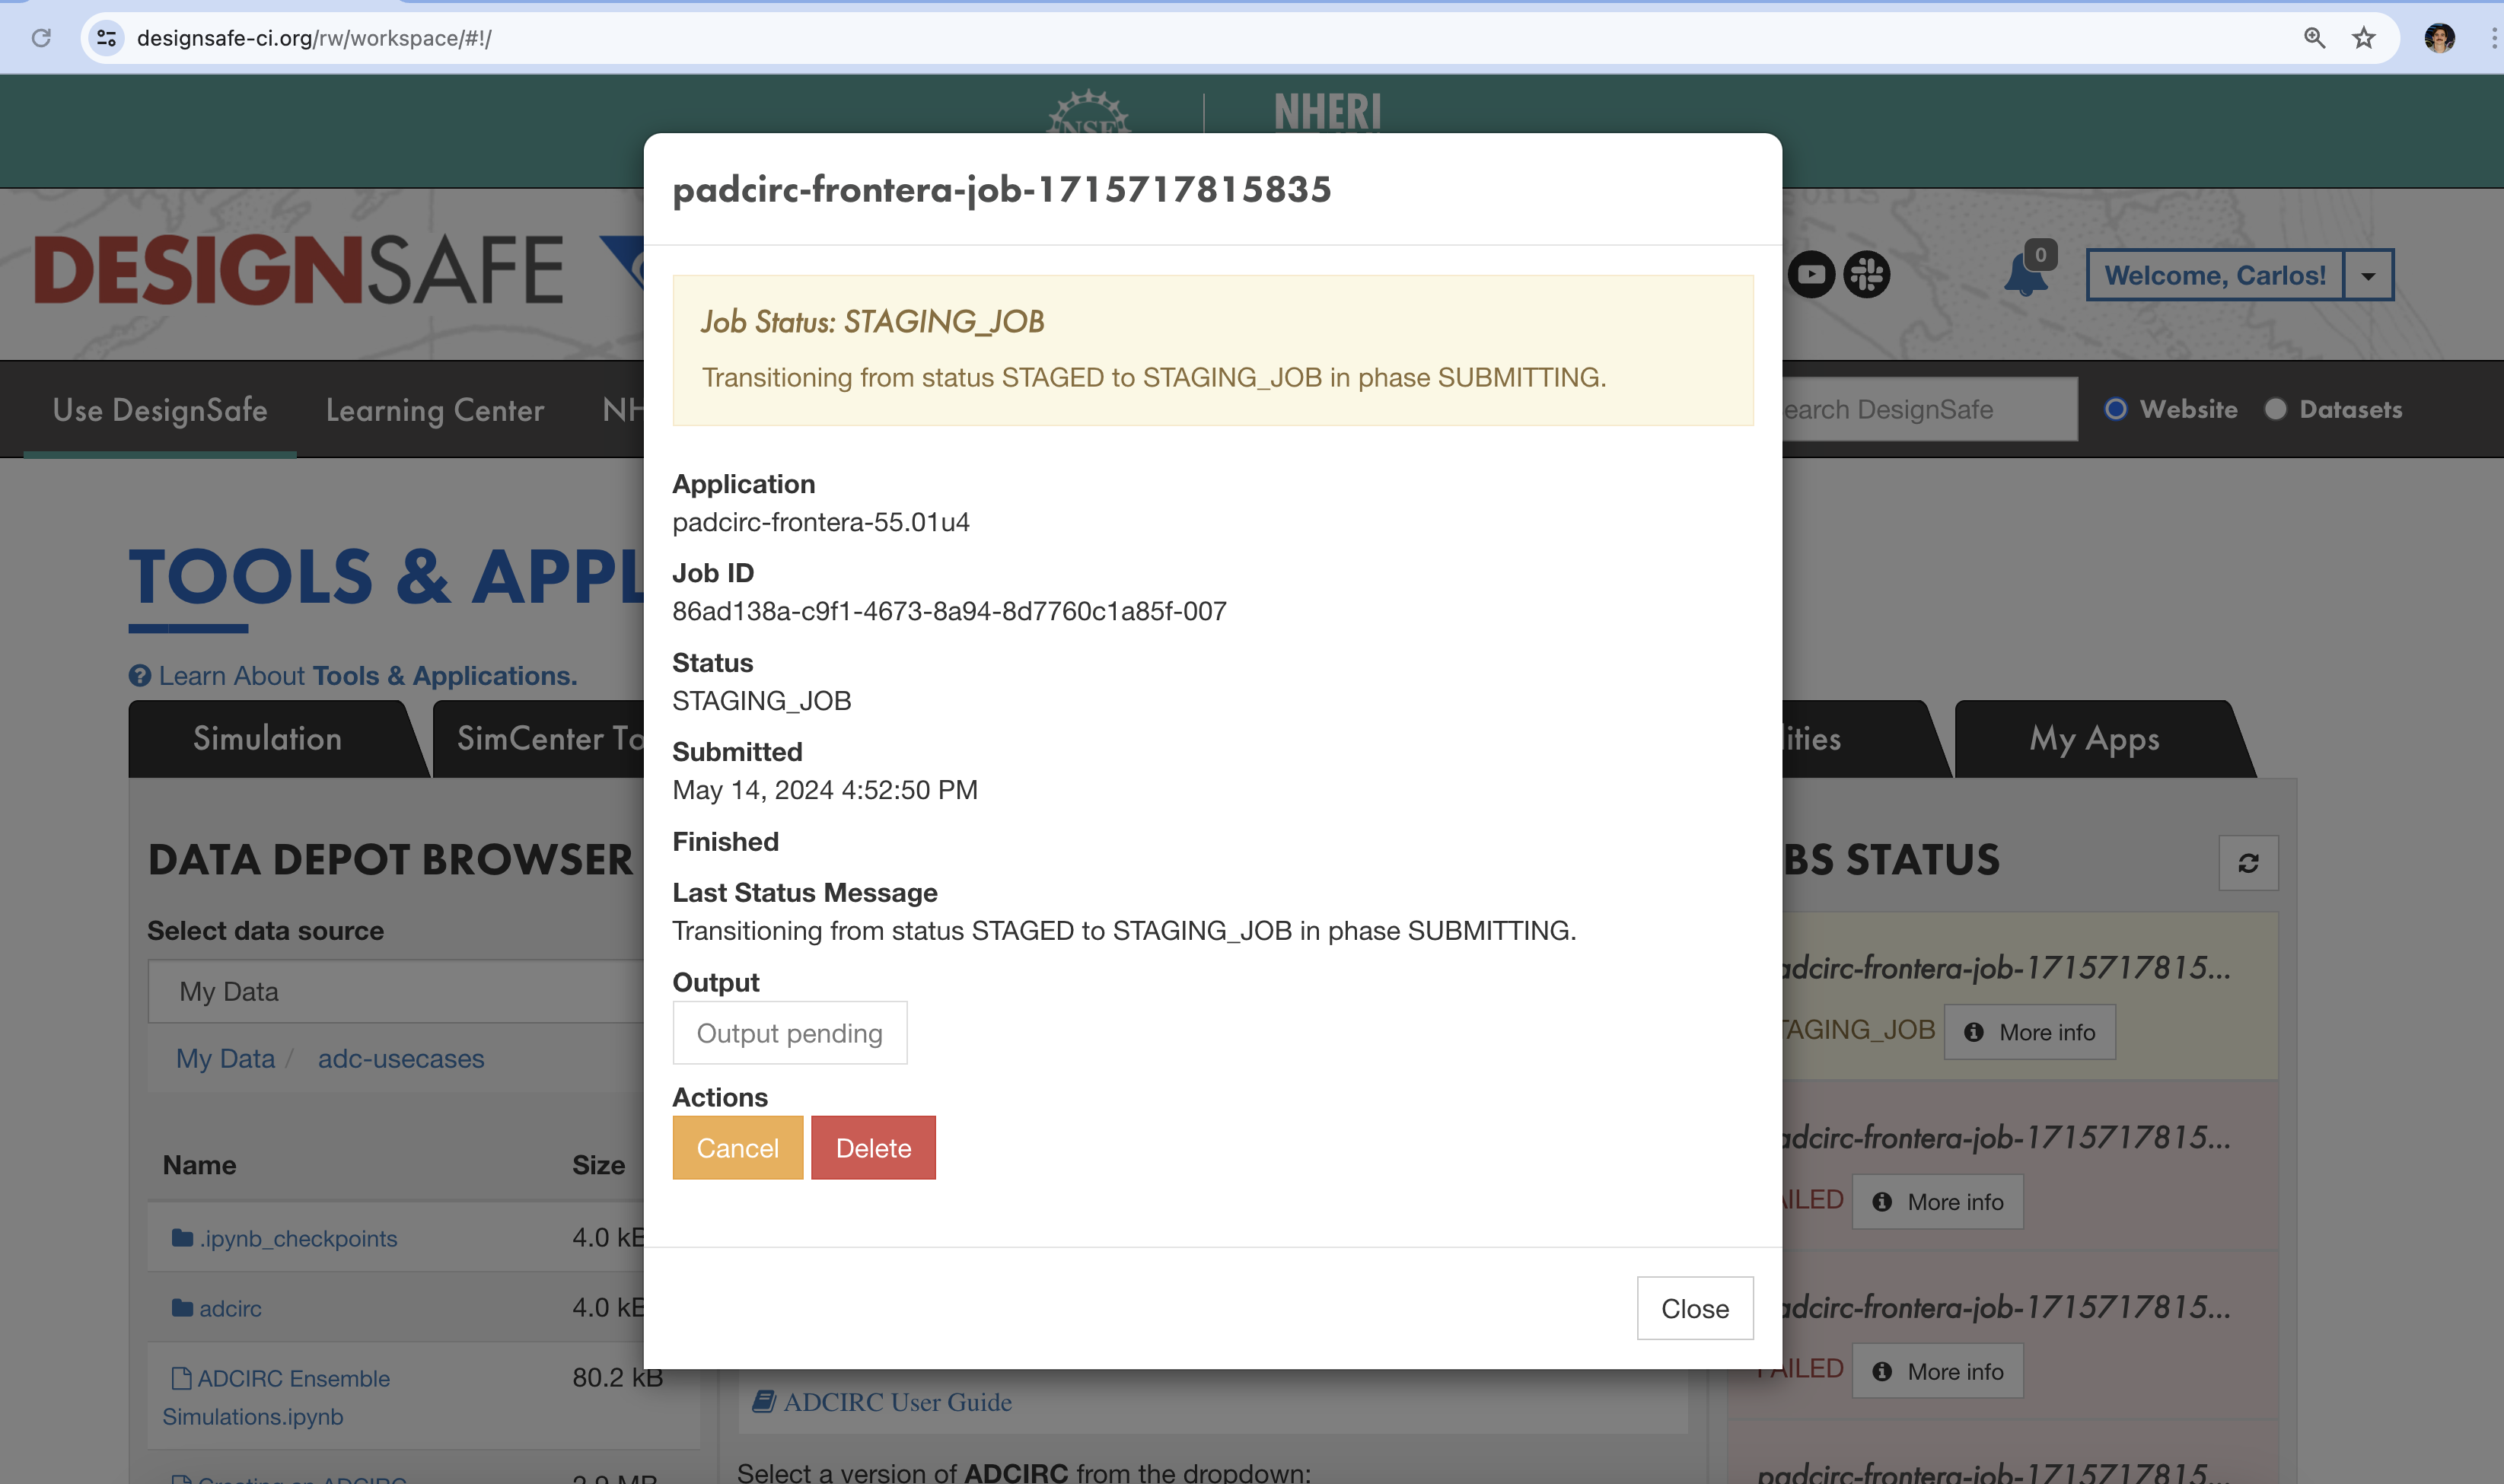The image size is (2504, 1484).
Task: Open ADCIRC Ensemble Simulations.ipynb file
Action: [276, 1397]
